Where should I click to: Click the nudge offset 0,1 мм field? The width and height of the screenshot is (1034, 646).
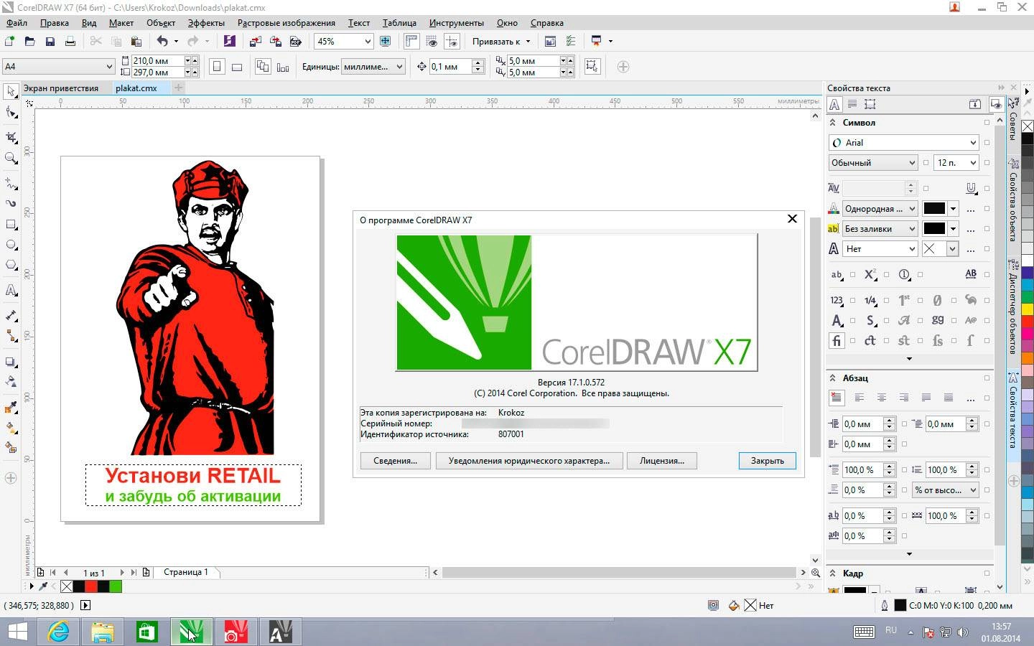pos(451,67)
